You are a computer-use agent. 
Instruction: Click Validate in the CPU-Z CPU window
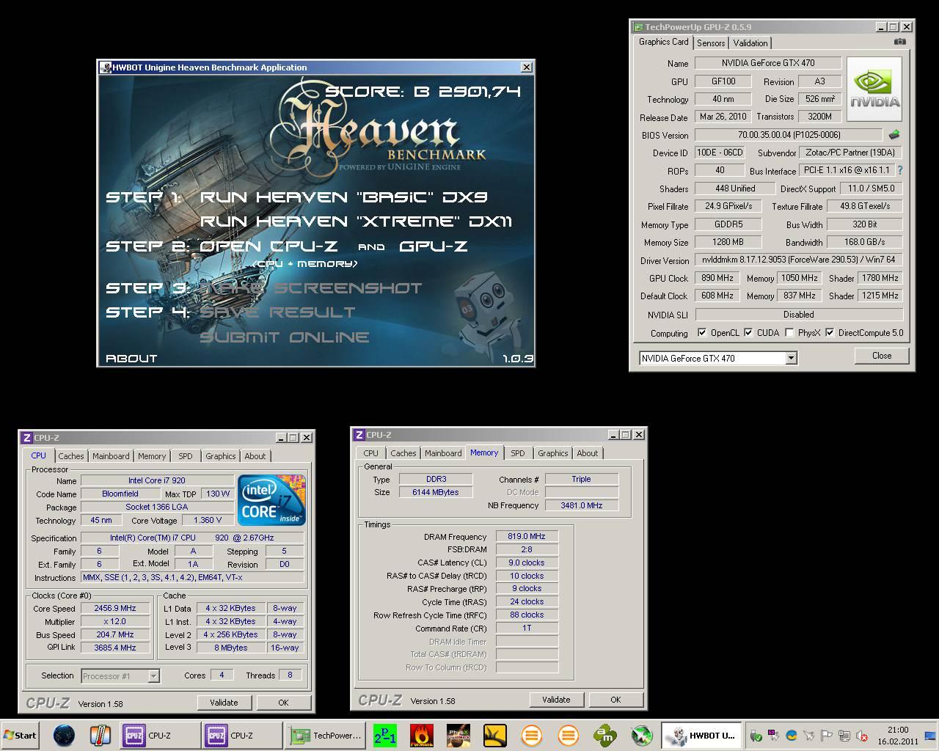(224, 703)
